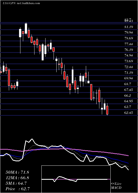Image resolution: width=138 pixels, height=193 pixels.
Task: Click the 71.19 price axis label
Action: click(x=129, y=73)
